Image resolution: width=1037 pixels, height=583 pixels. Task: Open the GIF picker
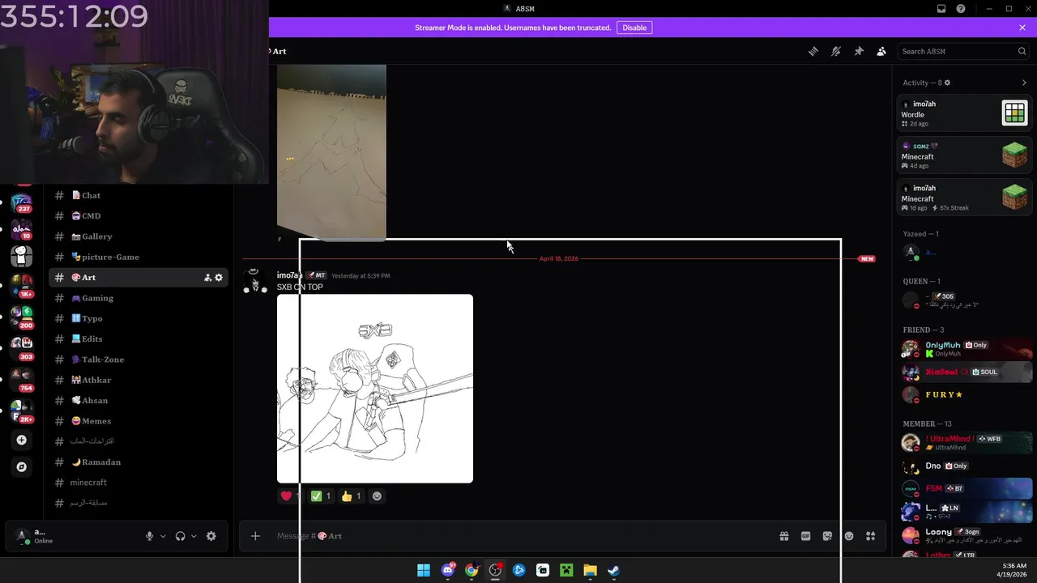(x=806, y=536)
